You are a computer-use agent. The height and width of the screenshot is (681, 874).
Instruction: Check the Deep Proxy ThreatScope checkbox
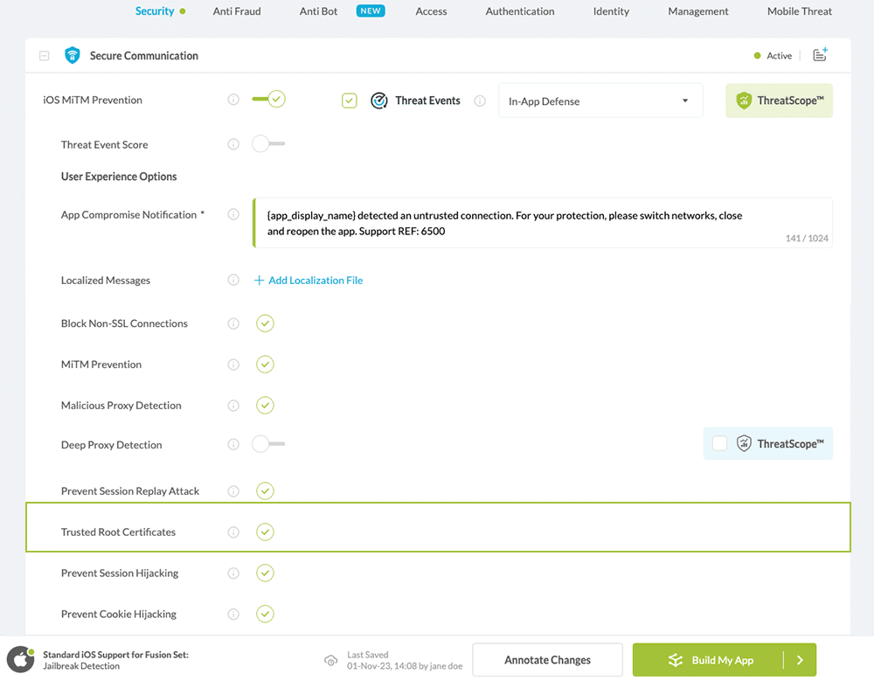(719, 444)
